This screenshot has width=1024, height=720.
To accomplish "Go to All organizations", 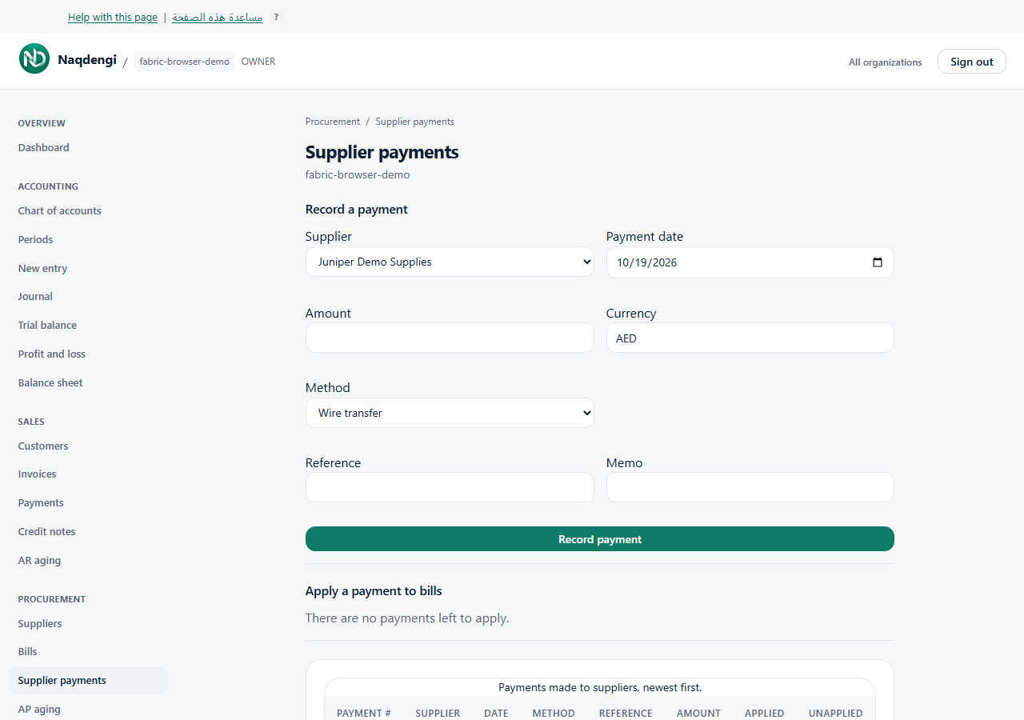I will point(886,62).
